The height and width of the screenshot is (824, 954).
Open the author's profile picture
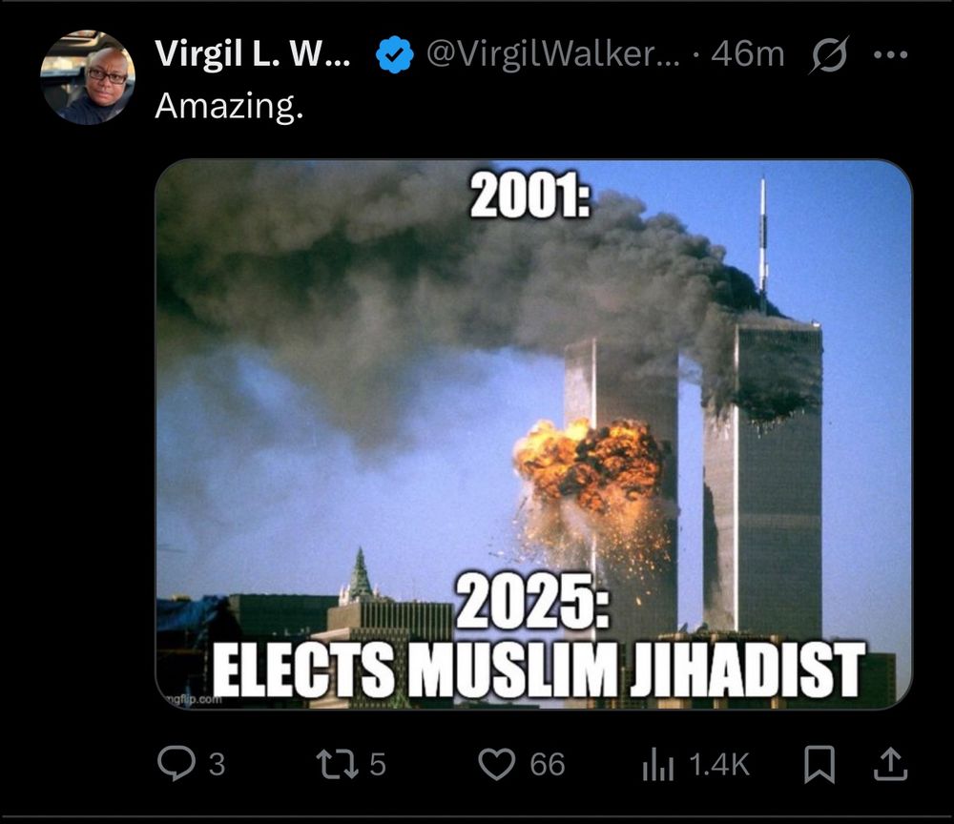point(88,77)
